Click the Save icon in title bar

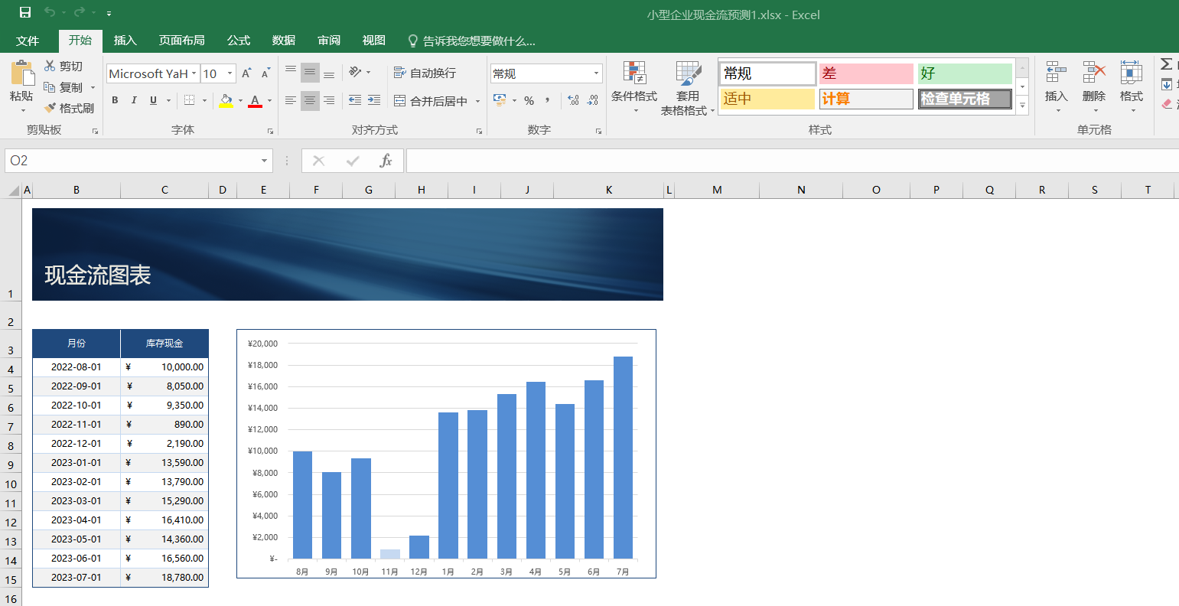[x=25, y=12]
